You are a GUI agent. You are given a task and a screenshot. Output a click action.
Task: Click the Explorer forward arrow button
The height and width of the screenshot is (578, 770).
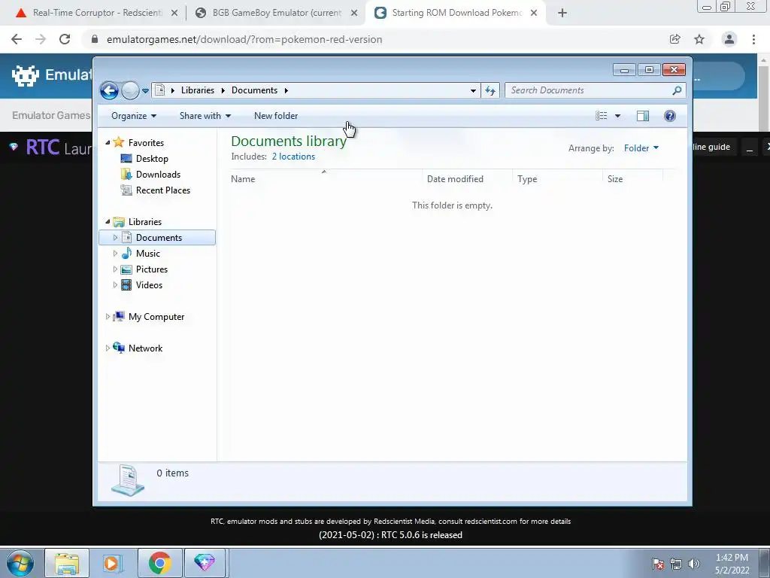[x=130, y=90]
